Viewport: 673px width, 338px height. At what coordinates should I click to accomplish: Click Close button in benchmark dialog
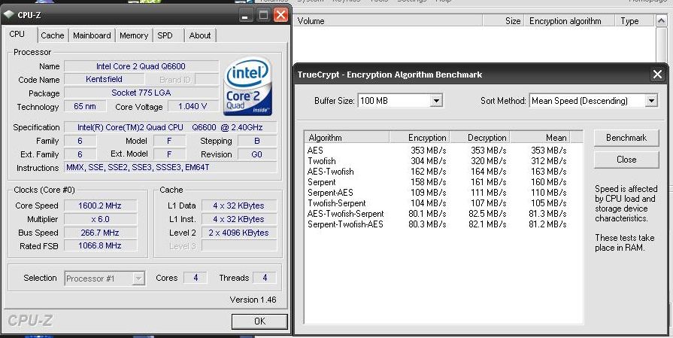click(x=626, y=160)
